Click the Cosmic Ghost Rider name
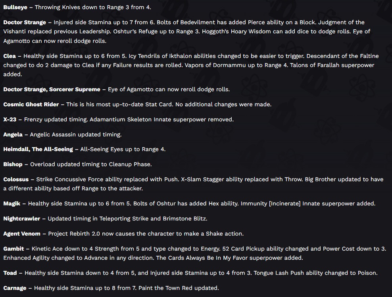The height and width of the screenshot is (297, 392). click(x=31, y=104)
